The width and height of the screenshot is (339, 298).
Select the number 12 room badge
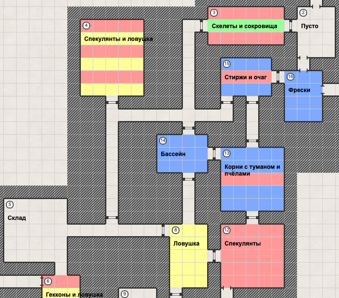[227, 230]
